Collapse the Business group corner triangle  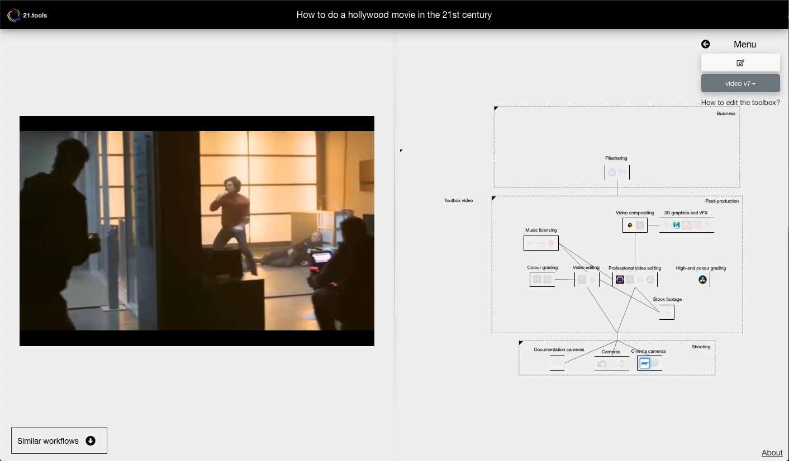496,108
